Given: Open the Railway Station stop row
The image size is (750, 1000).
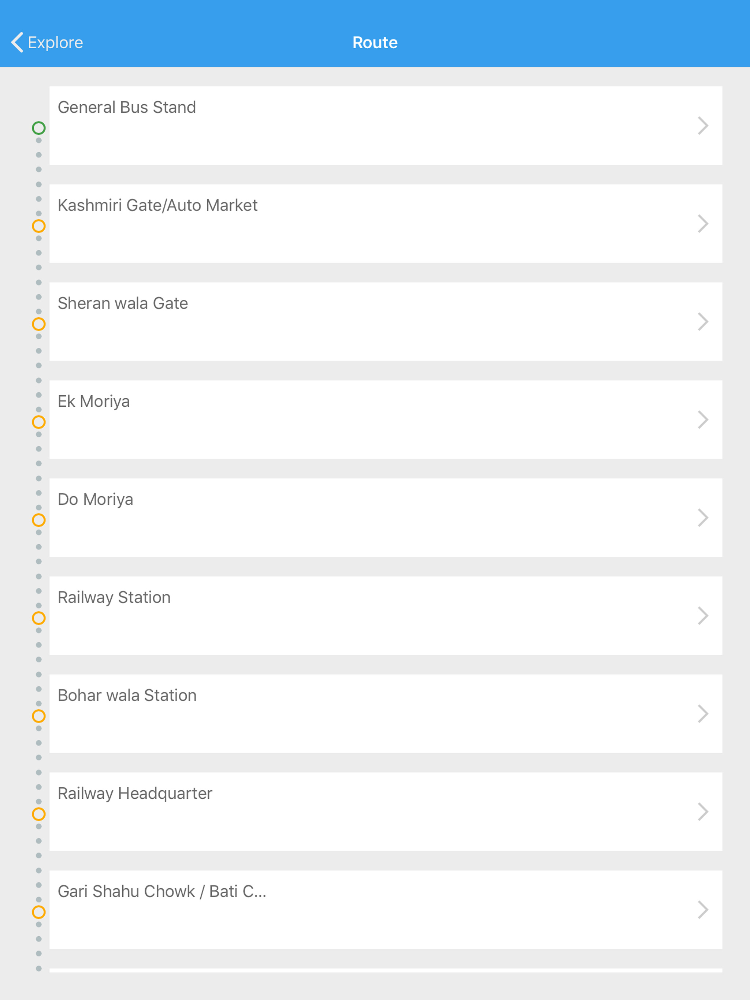Looking at the screenshot, I should point(362,616).
